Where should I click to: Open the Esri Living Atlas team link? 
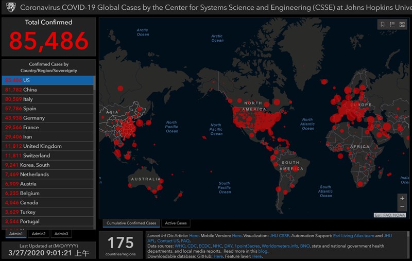tap(353, 236)
